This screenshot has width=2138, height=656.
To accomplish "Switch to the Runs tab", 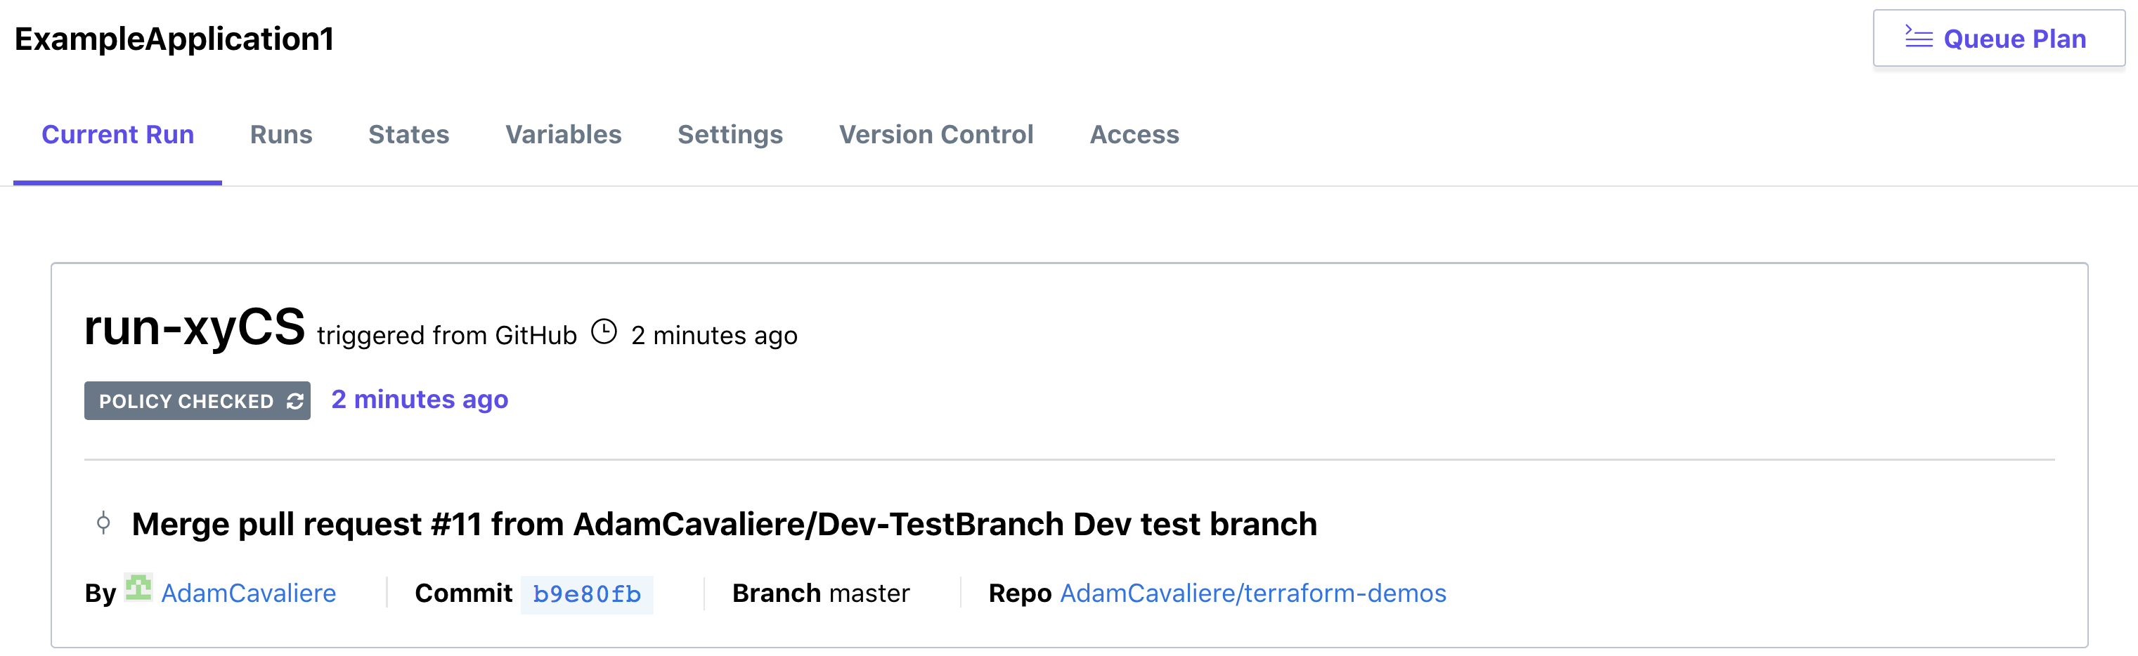I will tap(280, 134).
